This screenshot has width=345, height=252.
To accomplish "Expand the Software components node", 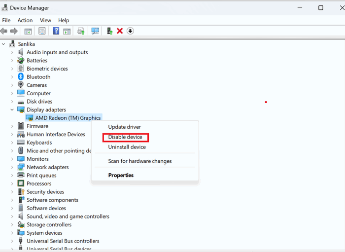I will [12, 200].
